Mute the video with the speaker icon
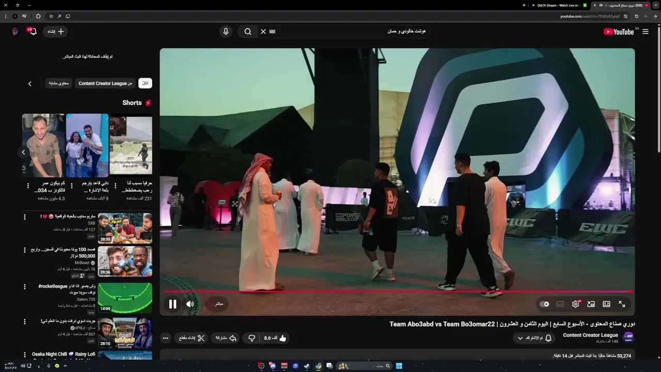 190,304
